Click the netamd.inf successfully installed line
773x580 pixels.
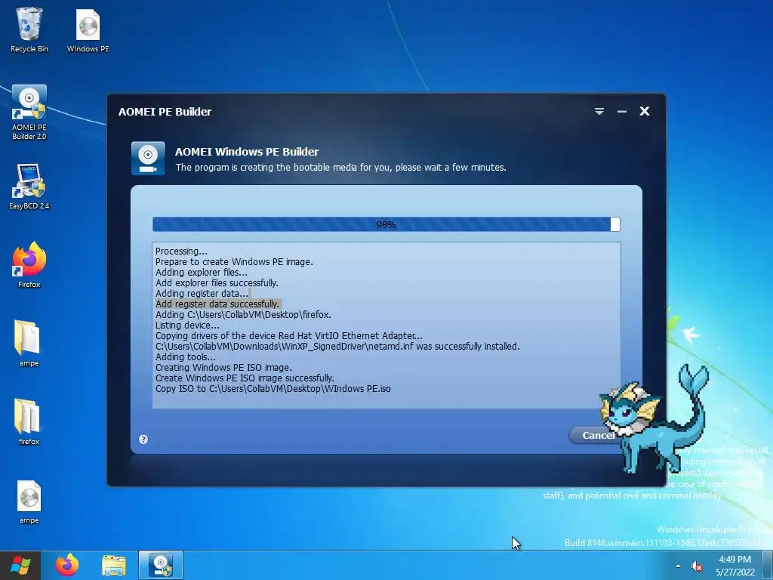tap(337, 346)
